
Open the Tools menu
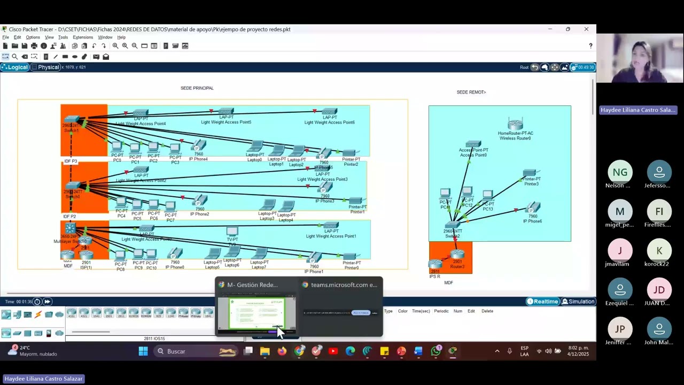pyautogui.click(x=63, y=37)
